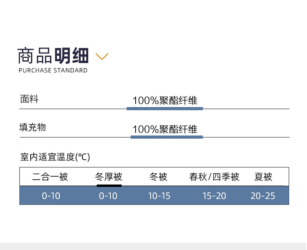The width and height of the screenshot is (307, 250).
Task: Select the 填充物 label
Action: [x=33, y=127]
